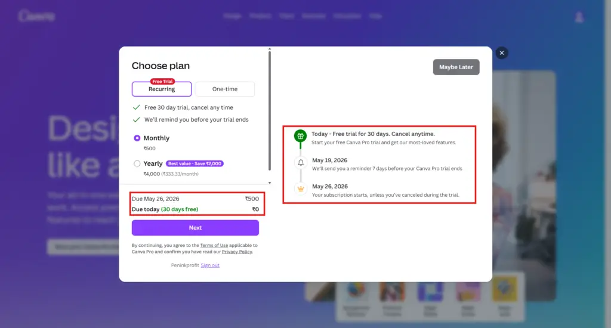
Task: Click the Maybe Later button
Action: pyautogui.click(x=456, y=67)
